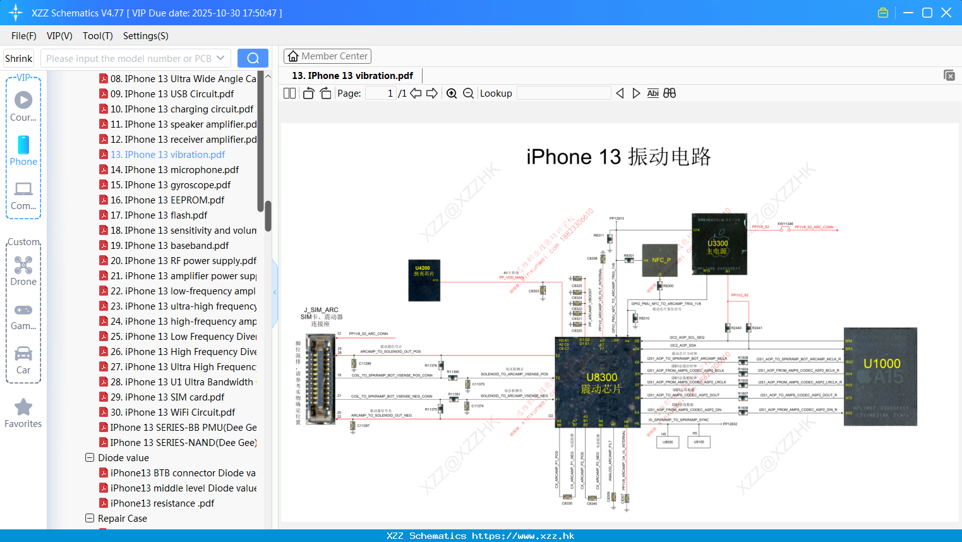Open 17. IPhone 13 flash.pdf
Screen dimensions: 962x542
click(153, 215)
